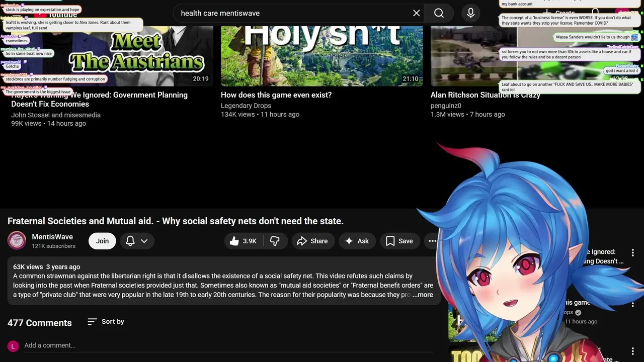Like the video with thumbs up
644x362 pixels.
(x=244, y=241)
